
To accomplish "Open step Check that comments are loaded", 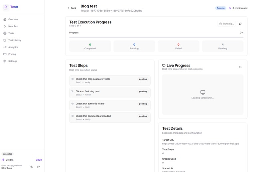I will click(110, 117).
